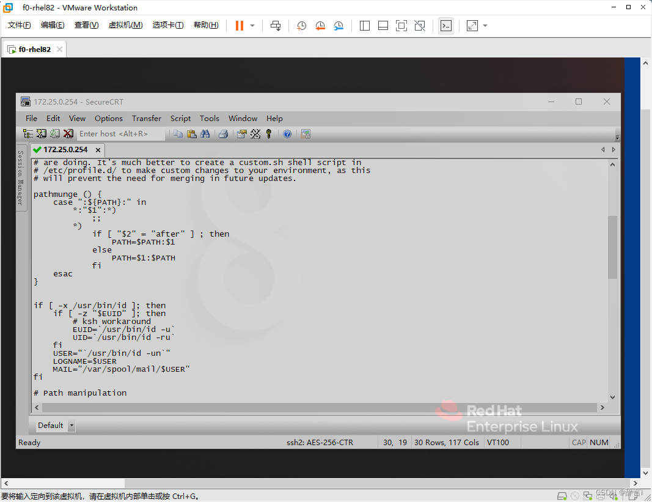Image resolution: width=652 pixels, height=502 pixels.
Task: Click SecureCRT Quick Connect lightning icon
Action: pyautogui.click(x=41, y=134)
